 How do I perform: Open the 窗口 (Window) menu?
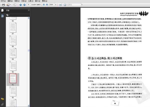38,1
